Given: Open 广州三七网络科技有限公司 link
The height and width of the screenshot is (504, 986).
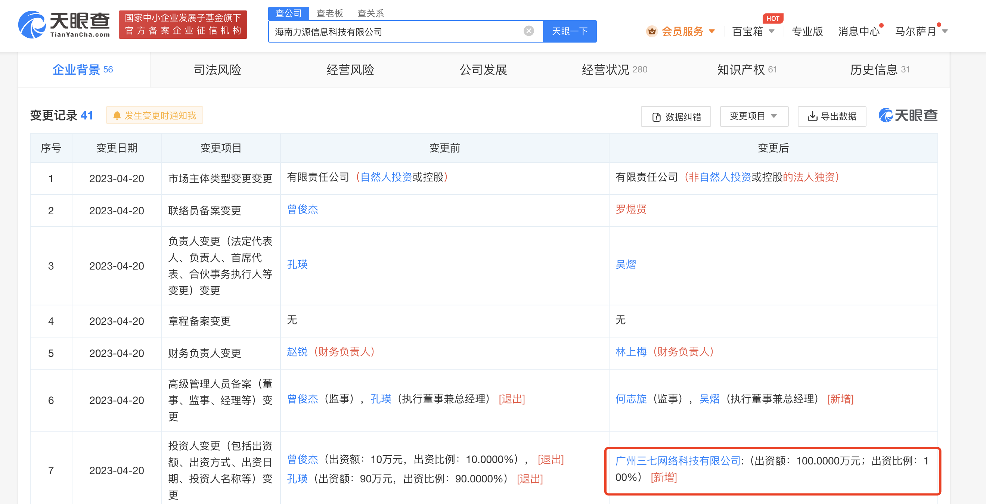Looking at the screenshot, I should click(678, 461).
